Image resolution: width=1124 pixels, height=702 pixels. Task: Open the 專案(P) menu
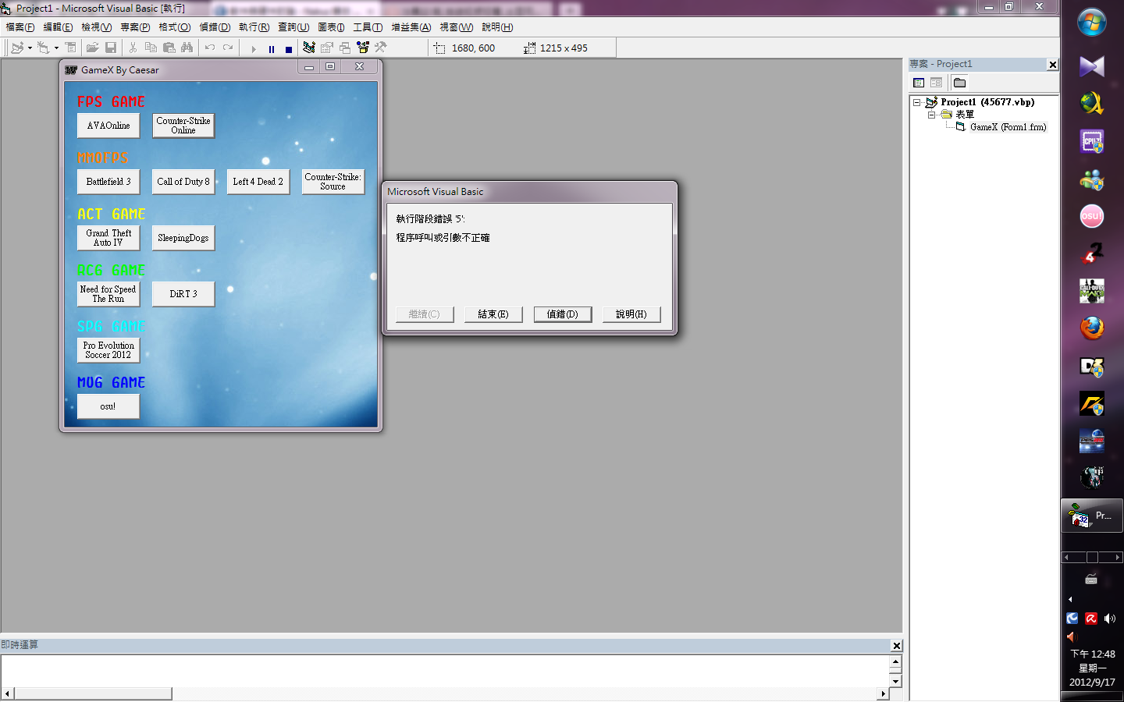[135, 27]
